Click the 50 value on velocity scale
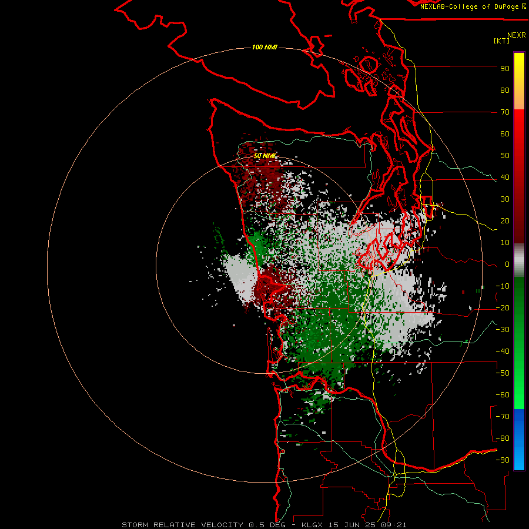Screen dimensions: 529x529 pos(505,156)
